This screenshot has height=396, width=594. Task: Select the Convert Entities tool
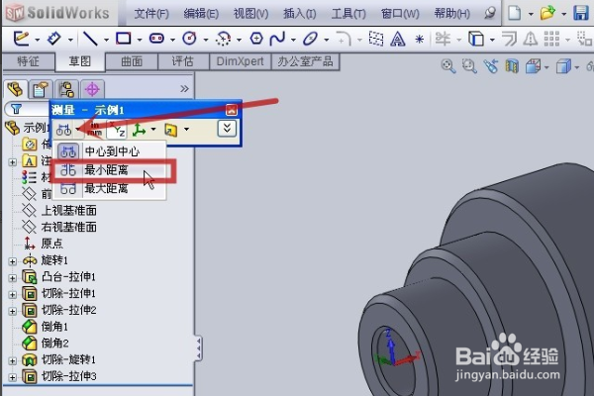pyautogui.click(x=476, y=39)
